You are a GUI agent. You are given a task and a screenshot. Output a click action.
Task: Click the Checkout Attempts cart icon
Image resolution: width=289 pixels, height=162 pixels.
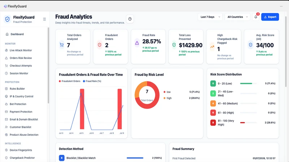tap(6, 66)
